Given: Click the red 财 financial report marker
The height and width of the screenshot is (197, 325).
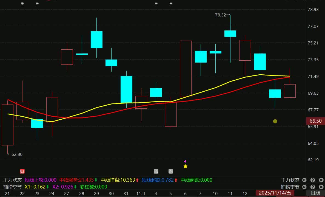Looking at the screenshot, I should 22,172.
